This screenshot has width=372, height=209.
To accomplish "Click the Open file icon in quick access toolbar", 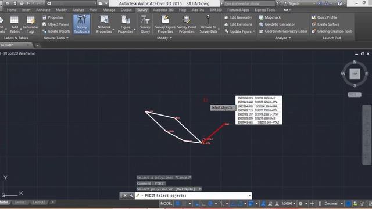I will click(8, 3).
